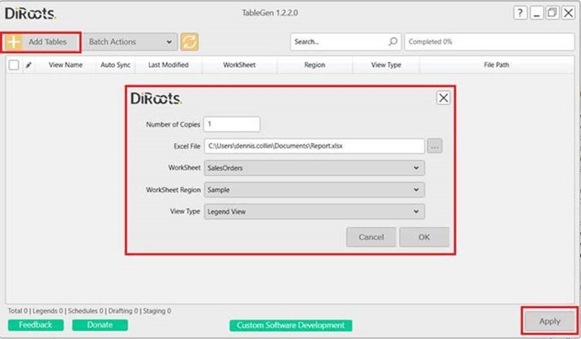Click the Donate button
Image resolution: width=581 pixels, height=339 pixels.
[100, 325]
